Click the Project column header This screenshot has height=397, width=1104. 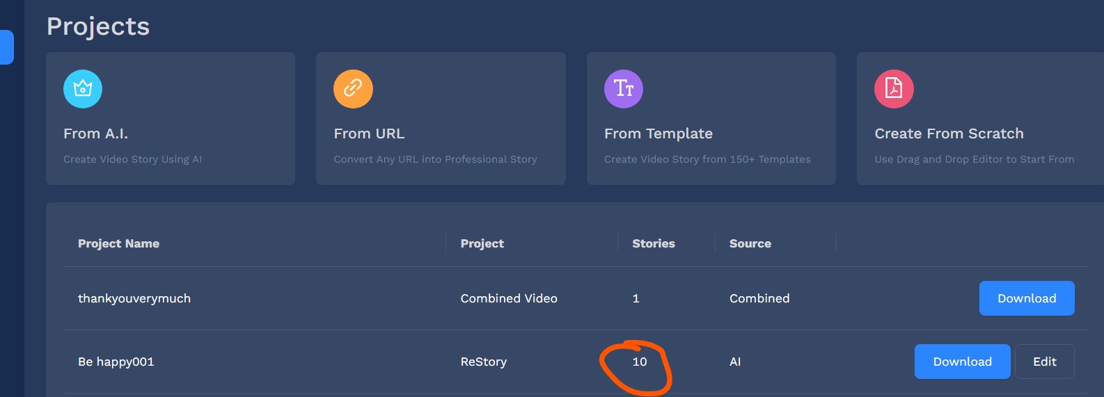(x=482, y=243)
